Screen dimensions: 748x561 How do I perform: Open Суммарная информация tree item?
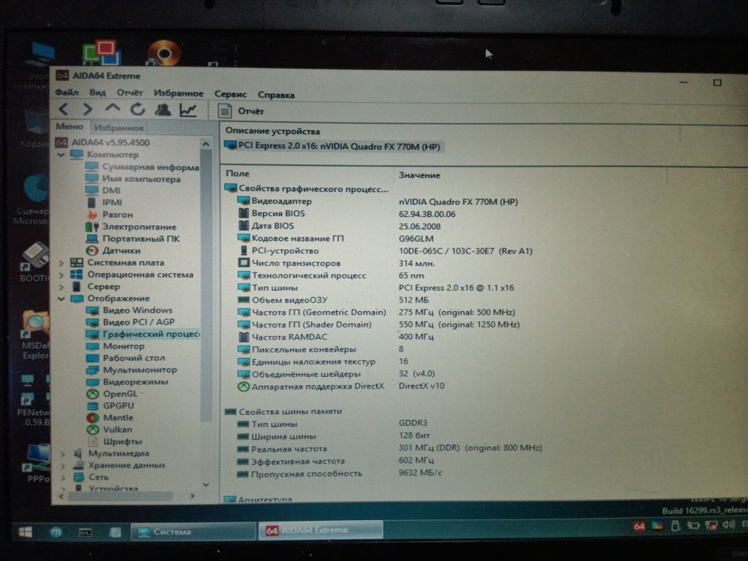point(142,167)
